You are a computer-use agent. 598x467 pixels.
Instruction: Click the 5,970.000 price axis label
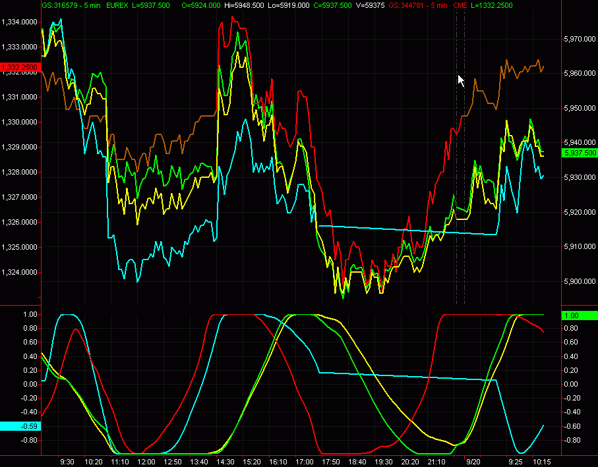tap(580, 39)
